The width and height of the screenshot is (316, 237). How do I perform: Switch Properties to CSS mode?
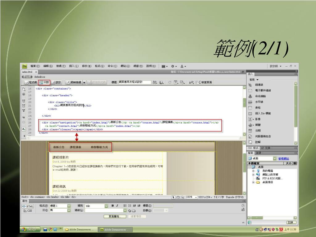click(28, 211)
